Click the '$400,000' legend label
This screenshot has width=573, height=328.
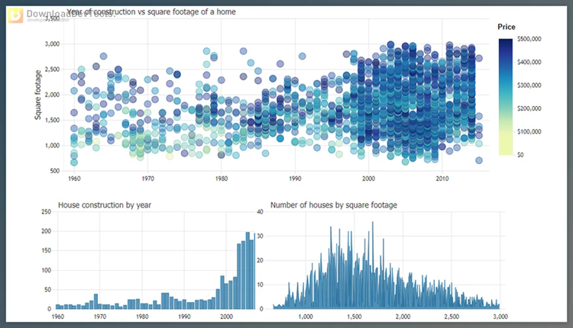pyautogui.click(x=529, y=62)
